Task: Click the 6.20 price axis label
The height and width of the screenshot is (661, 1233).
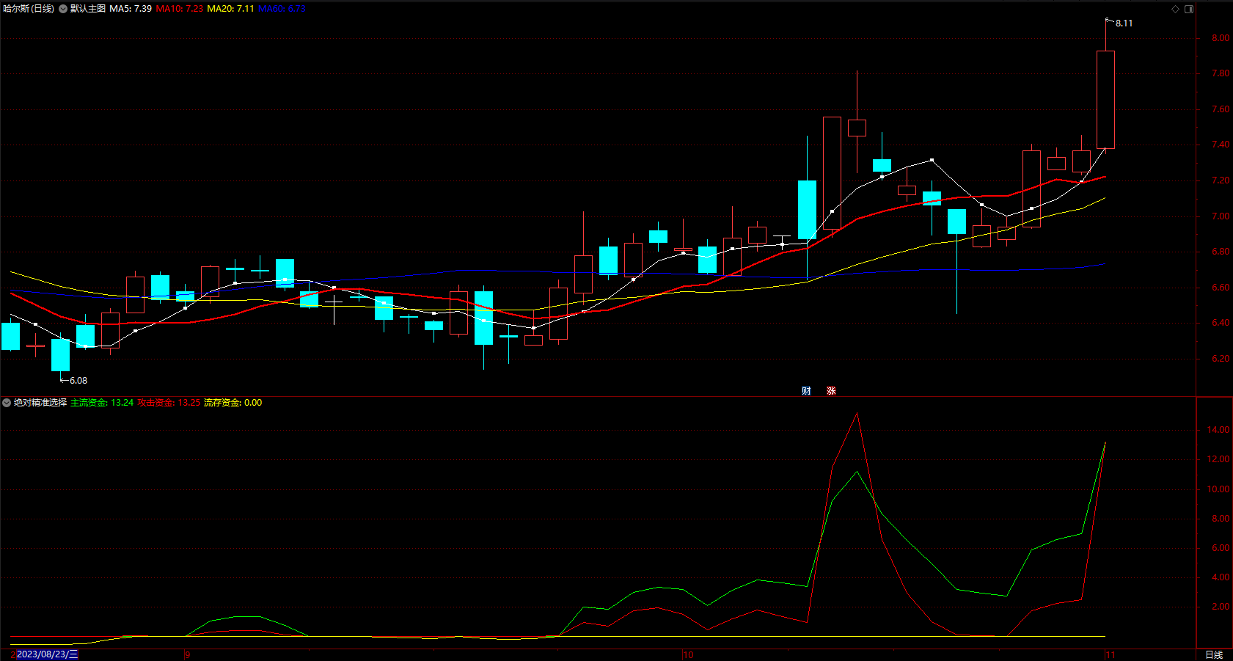Action: [x=1221, y=359]
